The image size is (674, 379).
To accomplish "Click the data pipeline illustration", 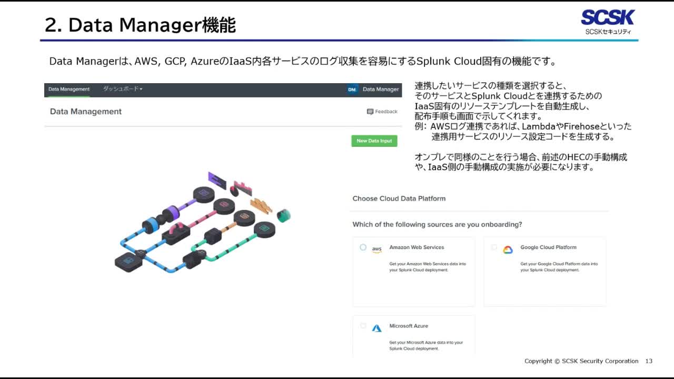I will [x=203, y=222].
